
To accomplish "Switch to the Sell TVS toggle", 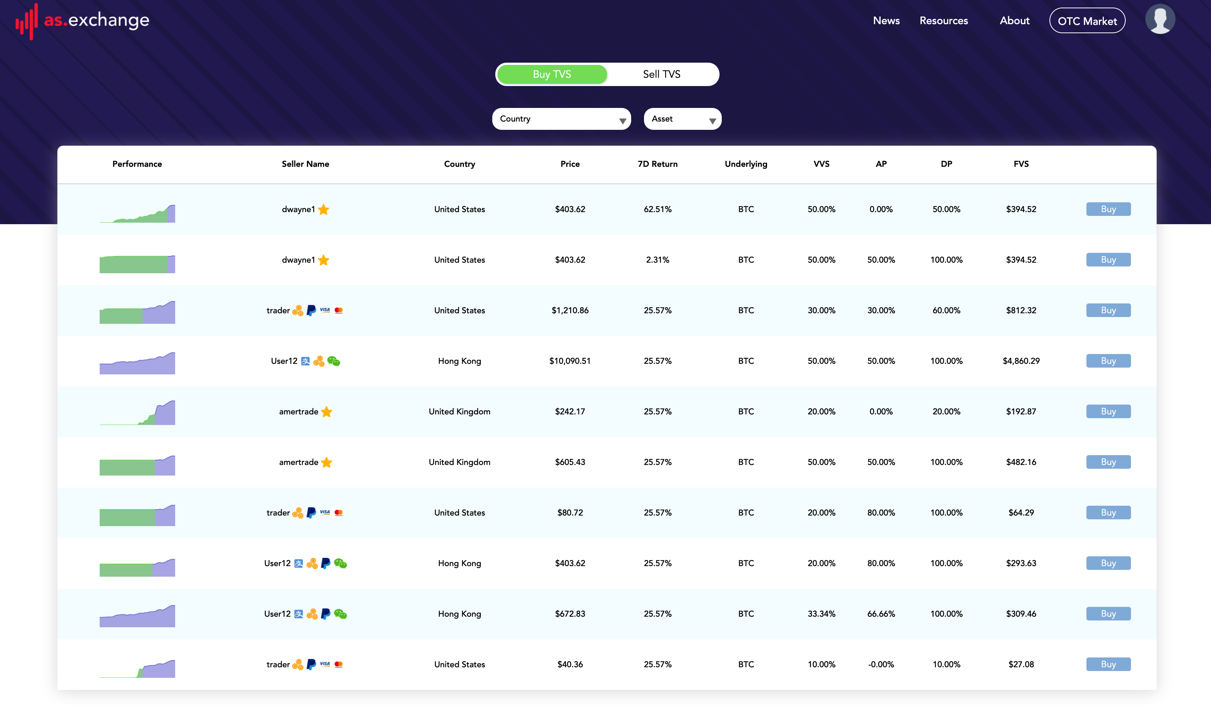I will click(661, 74).
